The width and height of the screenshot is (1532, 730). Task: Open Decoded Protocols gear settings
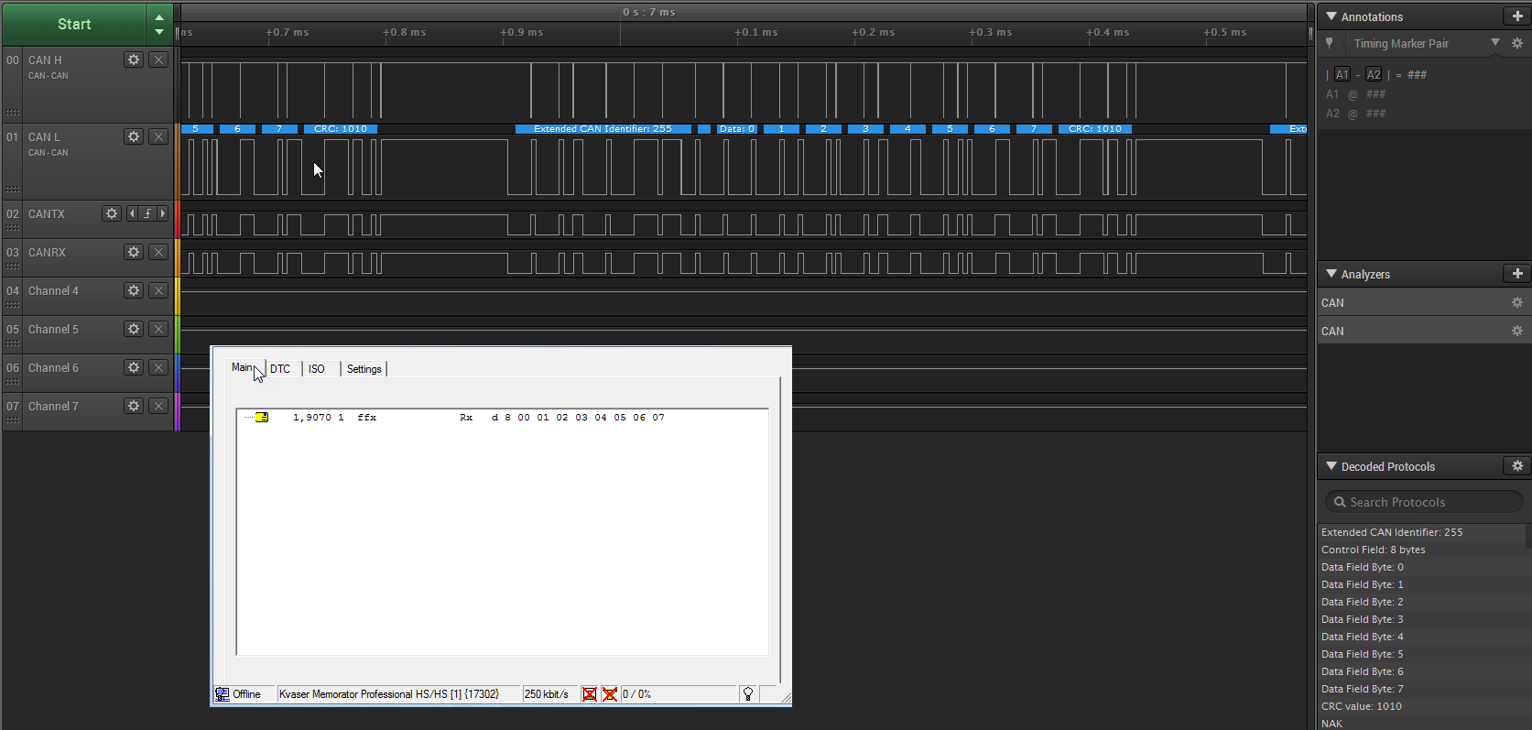[1517, 466]
